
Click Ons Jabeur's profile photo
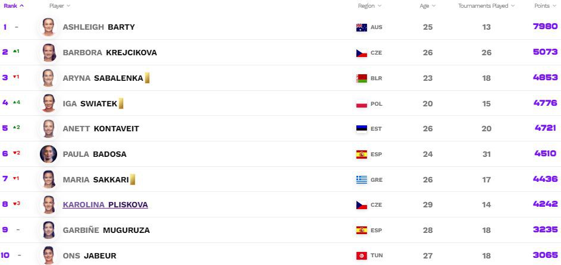click(48, 255)
